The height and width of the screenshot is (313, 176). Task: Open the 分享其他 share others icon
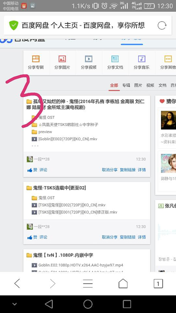pyautogui.click(x=168, y=59)
